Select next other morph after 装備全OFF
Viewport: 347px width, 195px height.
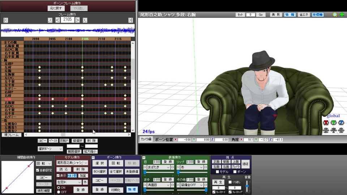[x=206, y=185]
